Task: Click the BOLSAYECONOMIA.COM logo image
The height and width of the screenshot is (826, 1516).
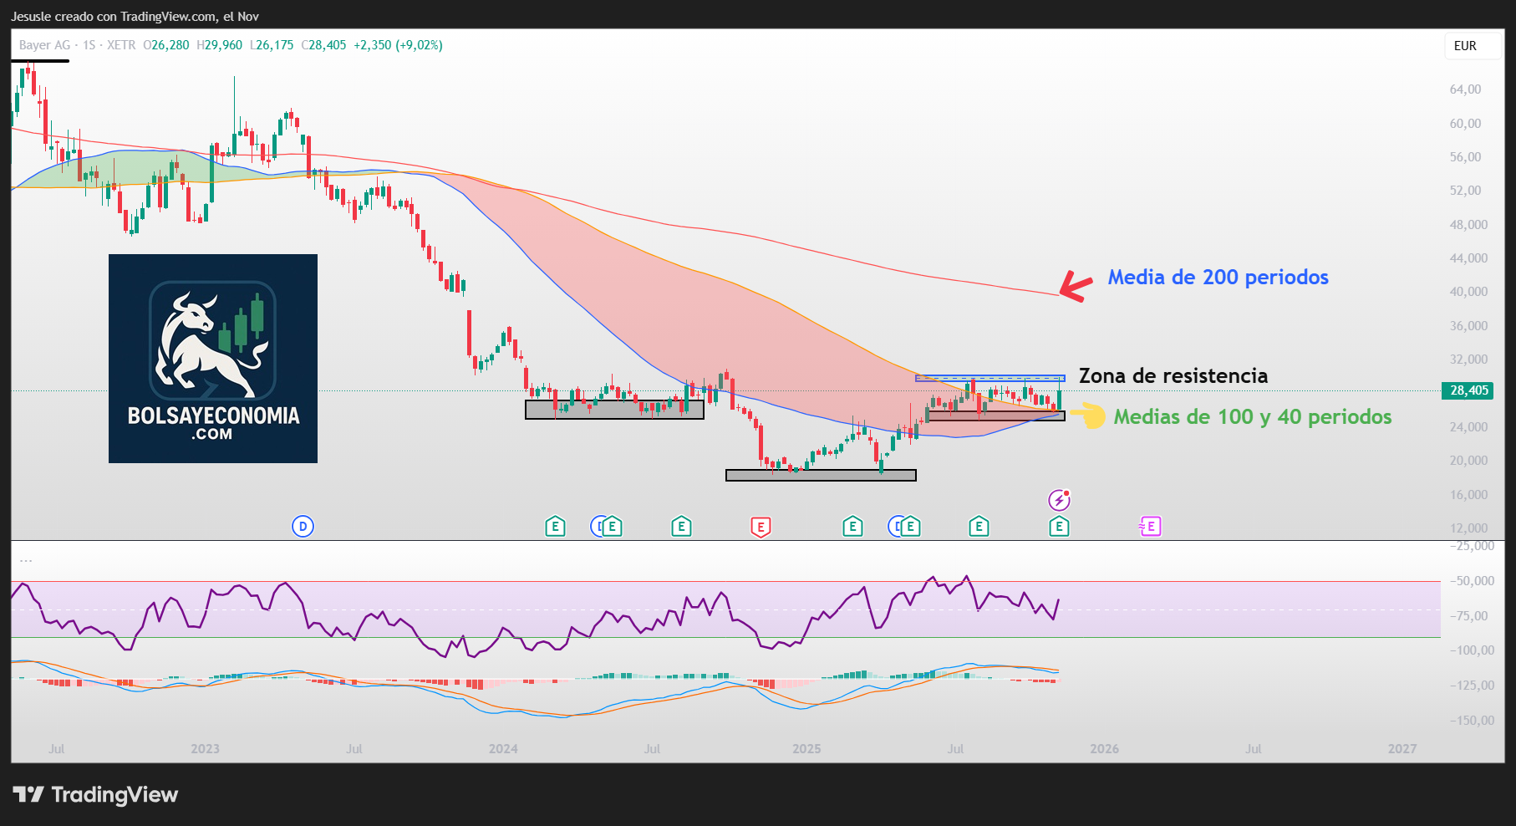Action: pyautogui.click(x=213, y=359)
